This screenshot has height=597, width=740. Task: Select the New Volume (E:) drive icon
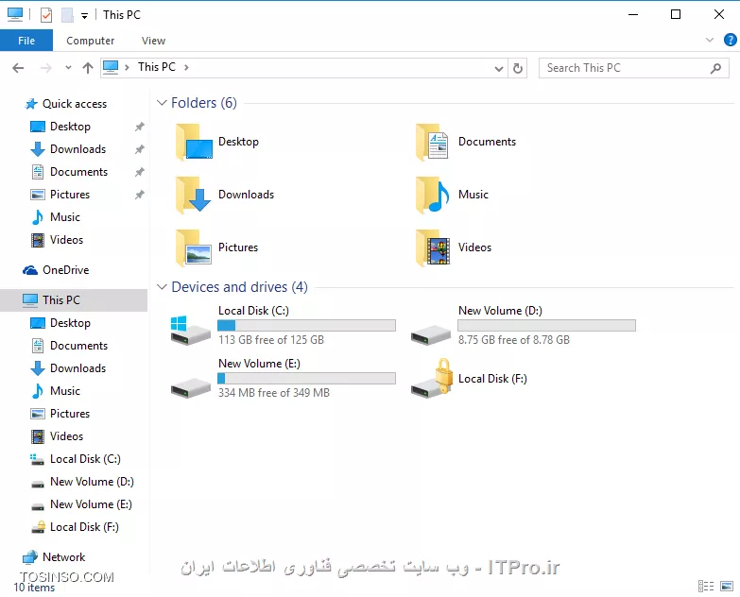190,387
